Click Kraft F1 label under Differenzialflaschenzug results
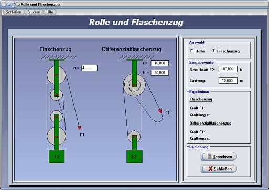The width and height of the screenshot is (269, 190). (197, 132)
